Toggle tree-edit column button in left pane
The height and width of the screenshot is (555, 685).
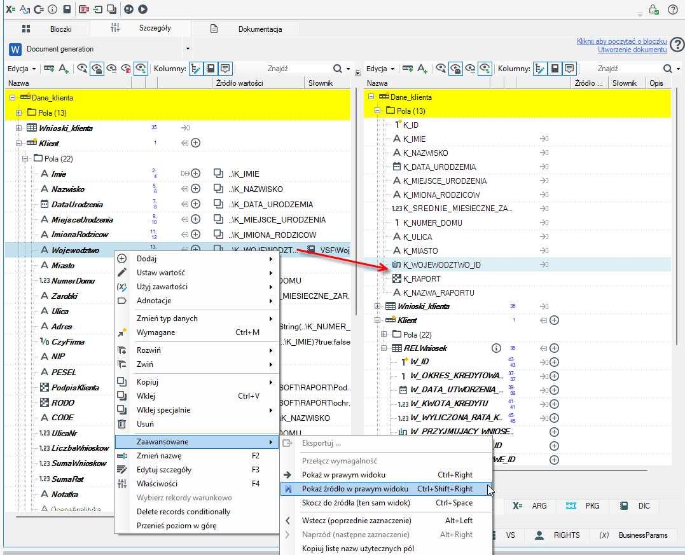196,69
